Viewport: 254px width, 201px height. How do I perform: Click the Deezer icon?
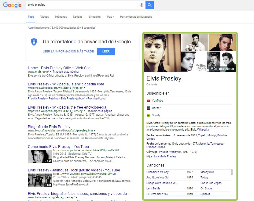[x=148, y=108]
